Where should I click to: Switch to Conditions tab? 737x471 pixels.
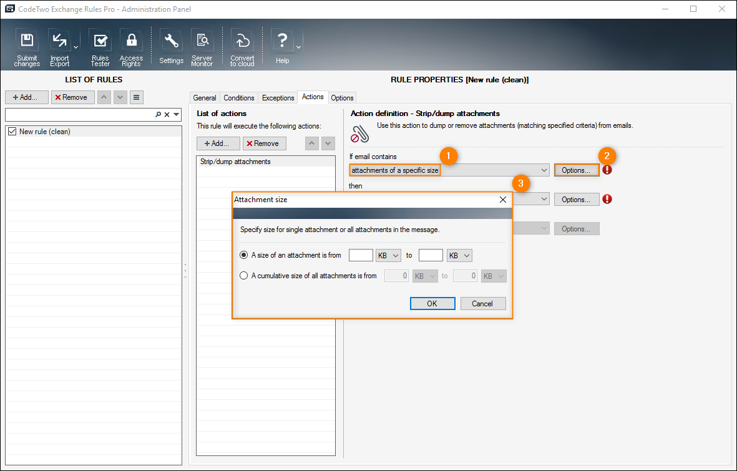[x=239, y=98]
